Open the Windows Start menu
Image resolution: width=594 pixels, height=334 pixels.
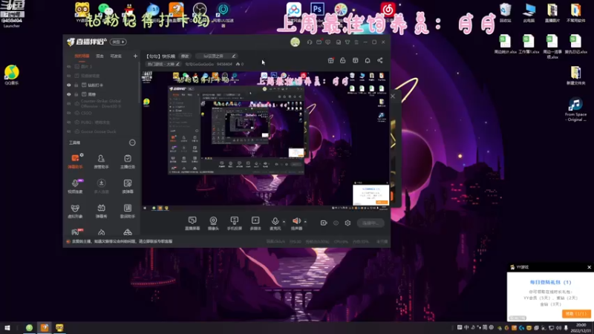pyautogui.click(x=7, y=328)
